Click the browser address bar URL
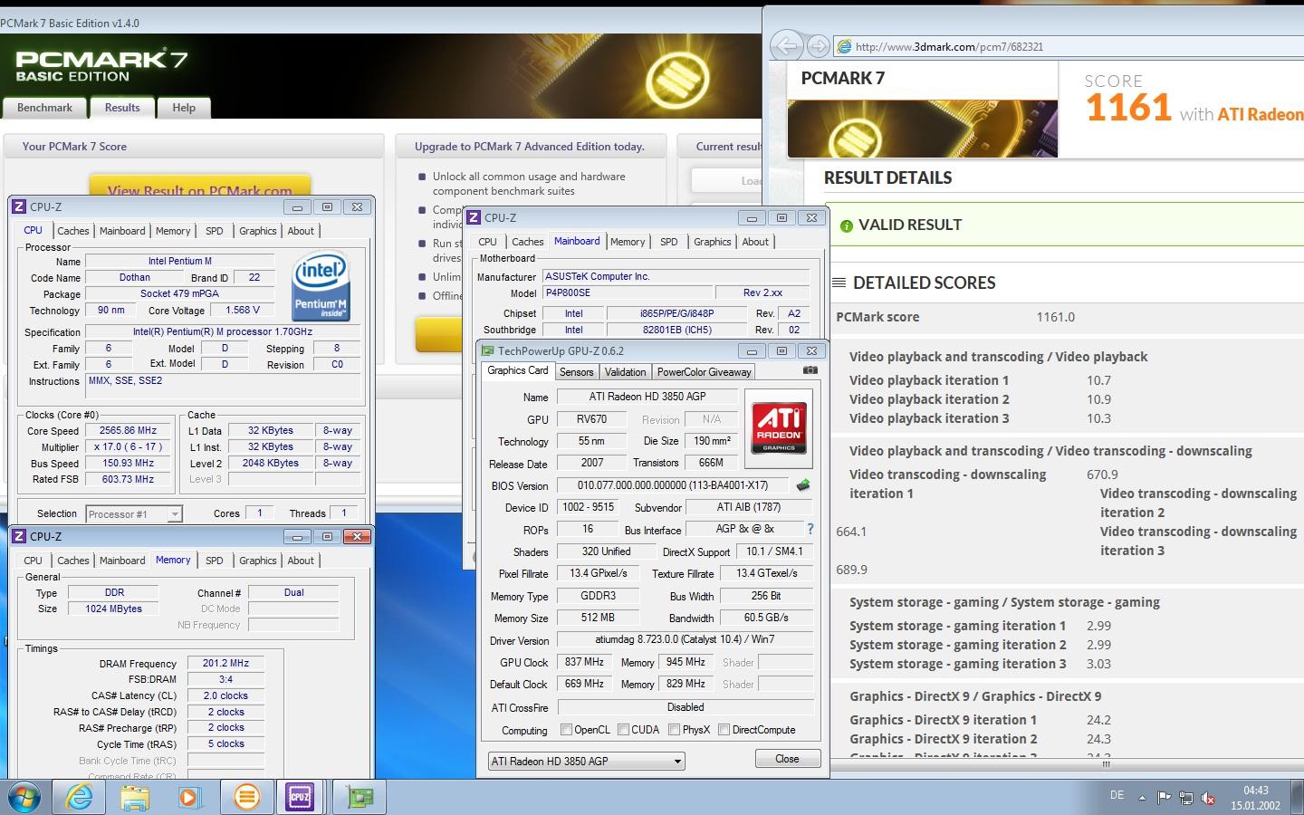The width and height of the screenshot is (1304, 815). click(x=949, y=46)
